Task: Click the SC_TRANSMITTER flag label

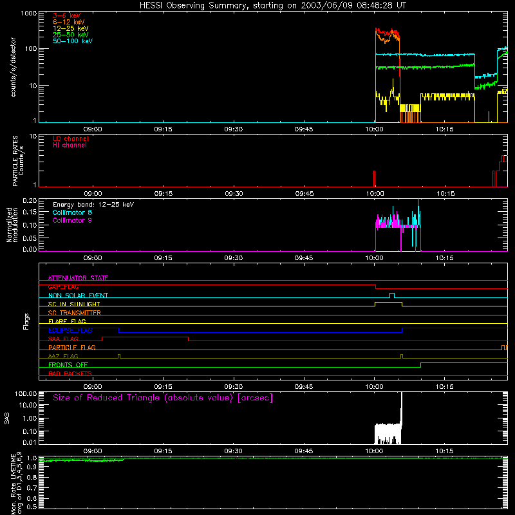Action: point(75,312)
